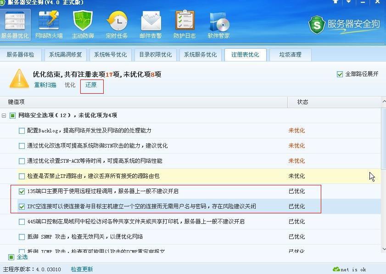The height and width of the screenshot is (274, 386).
Task: Check the 配置Backlog optimization item
Action: [x=21, y=130]
